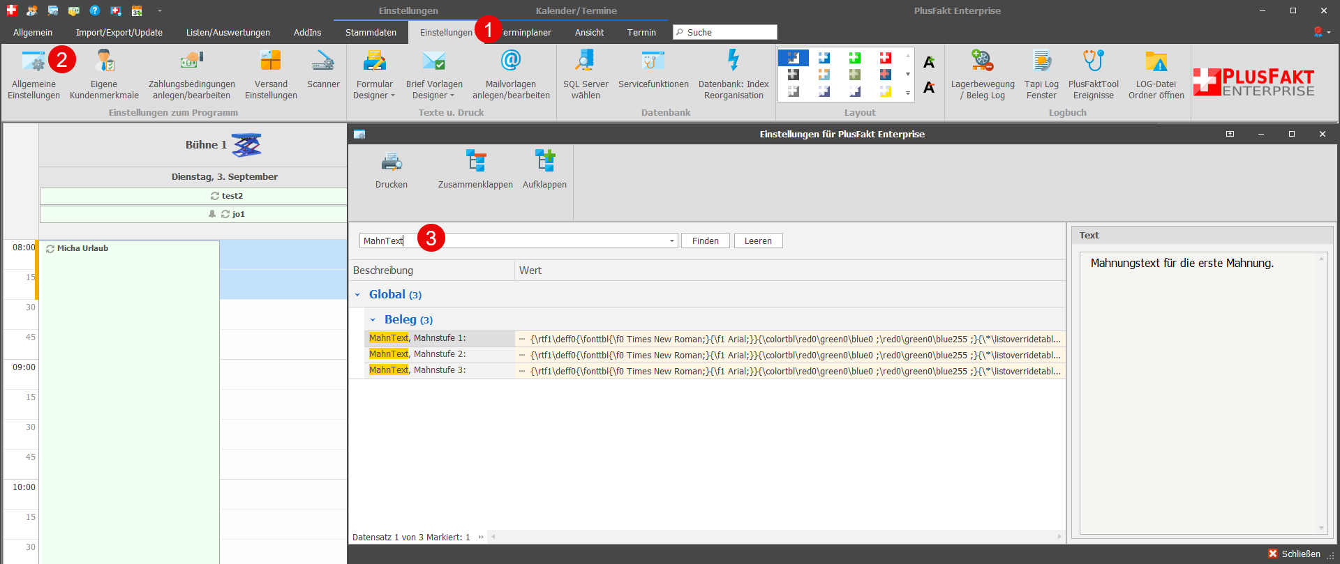Screen dimensions: 1340x564
Task: Click the blue help question mark icon
Action: coord(95,10)
